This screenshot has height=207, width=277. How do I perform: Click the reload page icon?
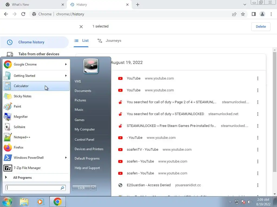tap(23, 14)
